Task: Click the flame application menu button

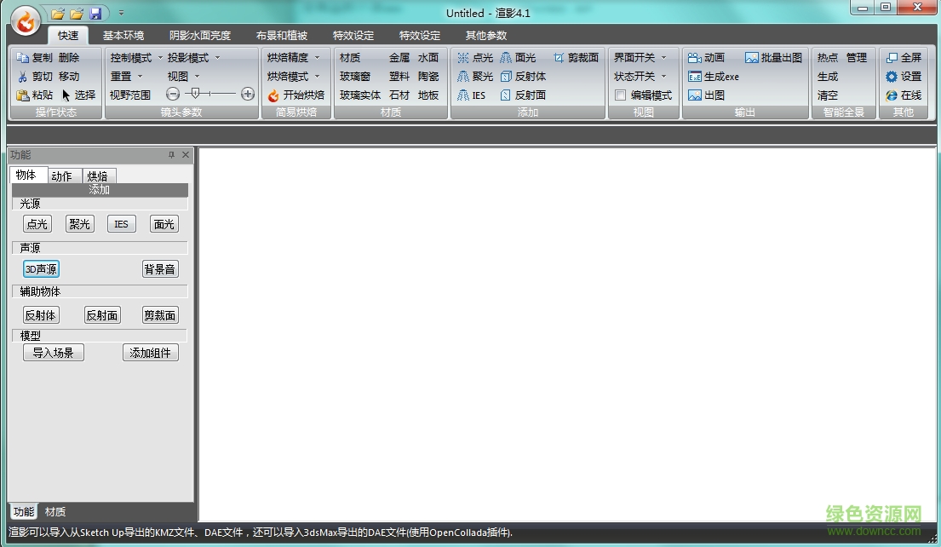Action: click(x=26, y=21)
